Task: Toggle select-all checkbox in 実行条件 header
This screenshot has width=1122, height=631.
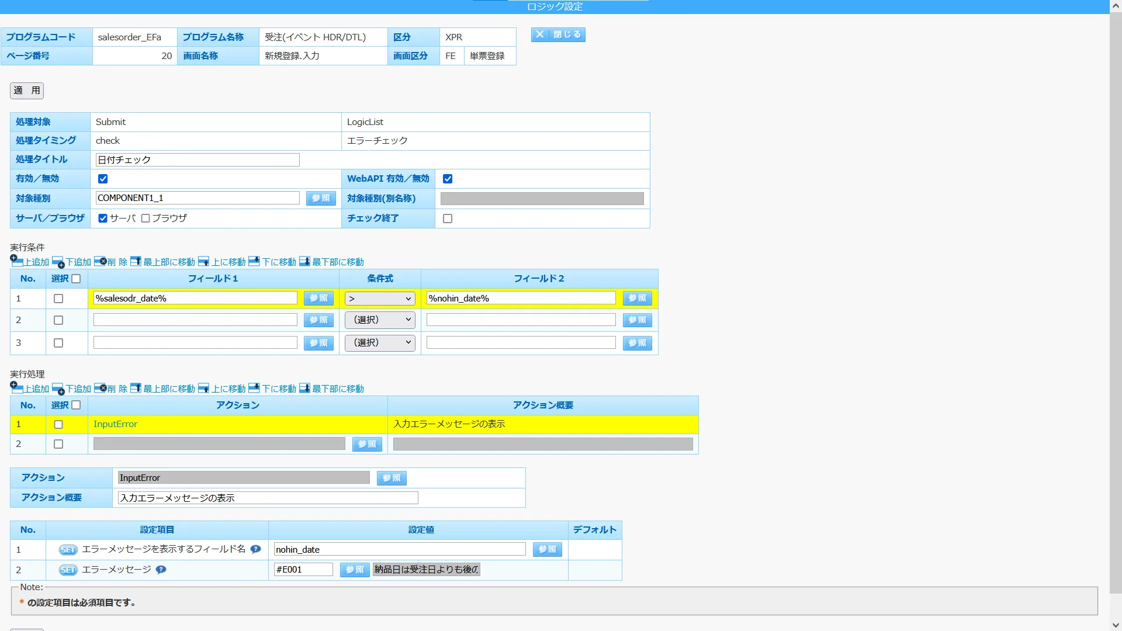Action: (x=76, y=279)
